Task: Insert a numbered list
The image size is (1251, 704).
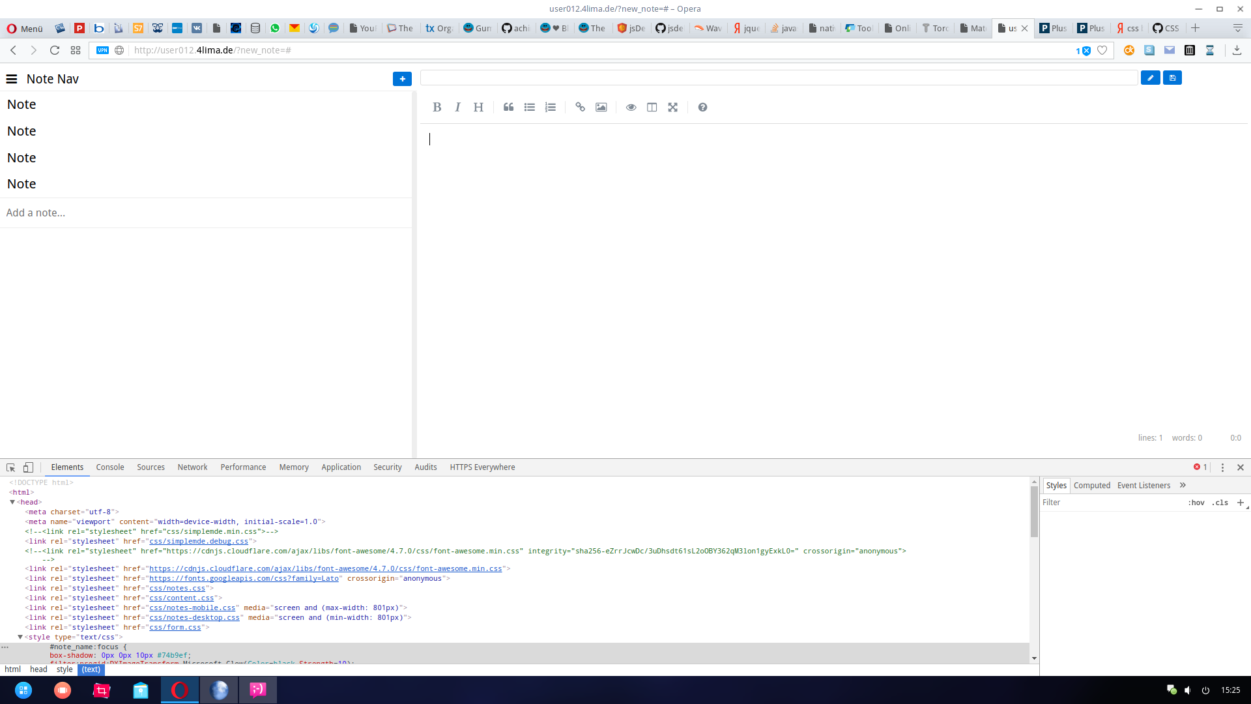Action: [x=551, y=108]
